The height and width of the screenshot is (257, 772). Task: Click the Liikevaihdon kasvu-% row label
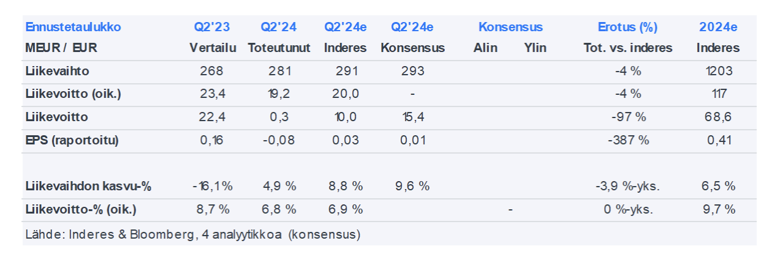[x=88, y=187]
